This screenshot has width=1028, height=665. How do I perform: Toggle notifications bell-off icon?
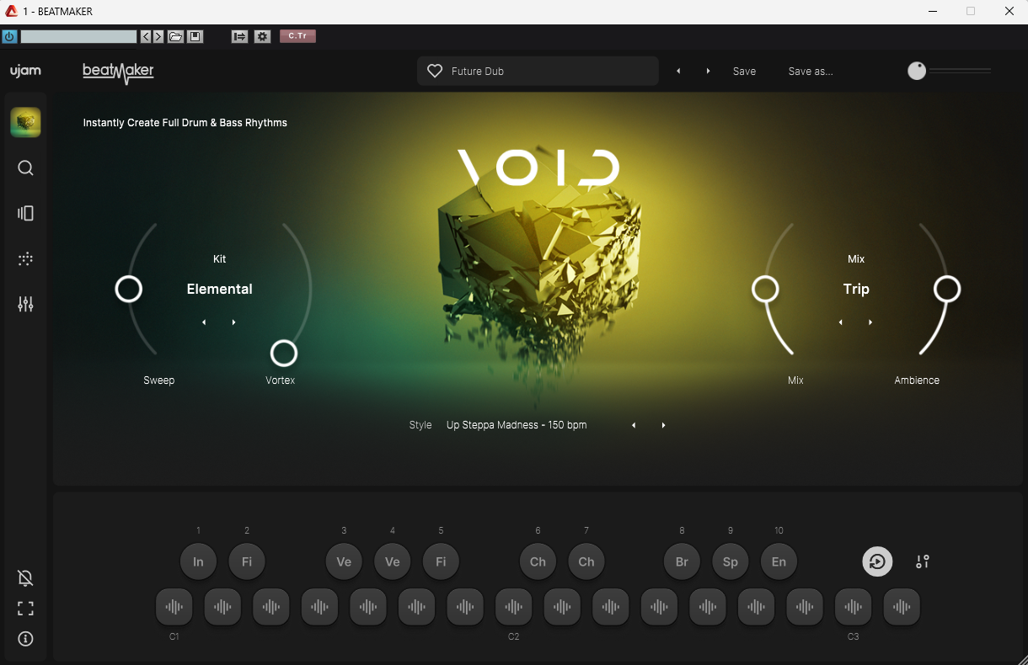click(x=25, y=577)
